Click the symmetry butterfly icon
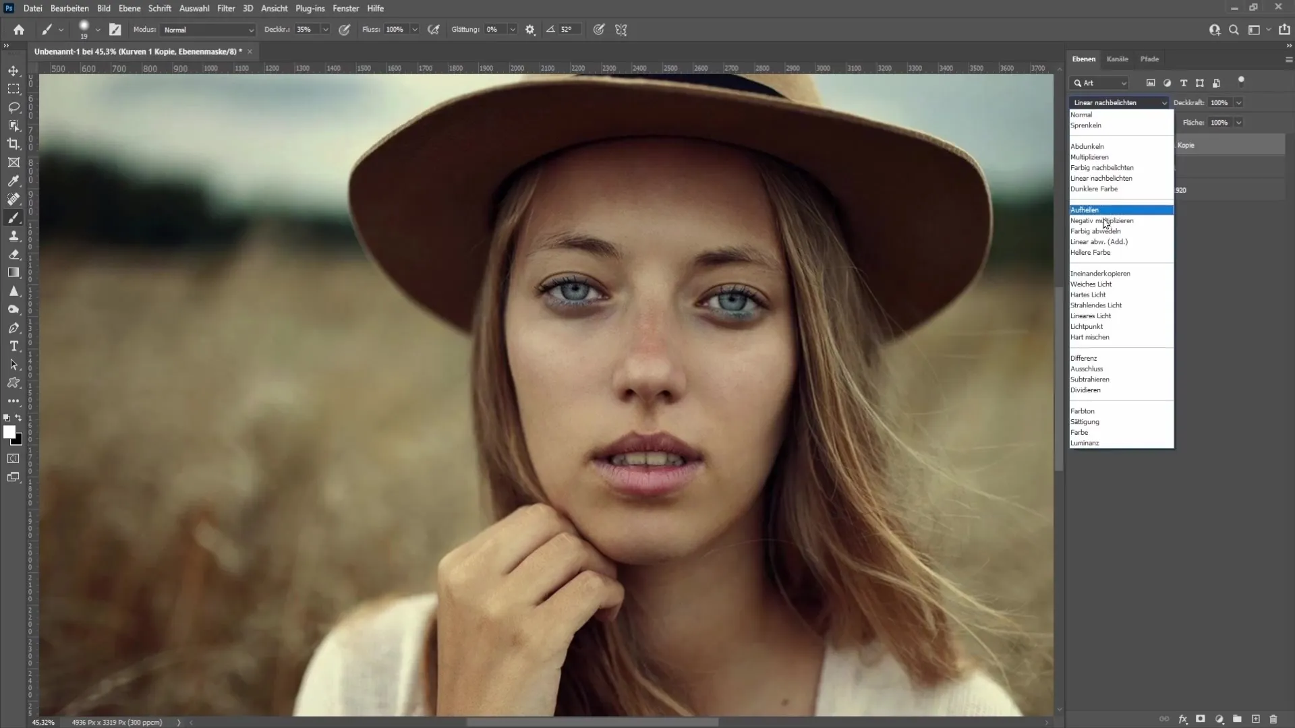 [x=621, y=30]
